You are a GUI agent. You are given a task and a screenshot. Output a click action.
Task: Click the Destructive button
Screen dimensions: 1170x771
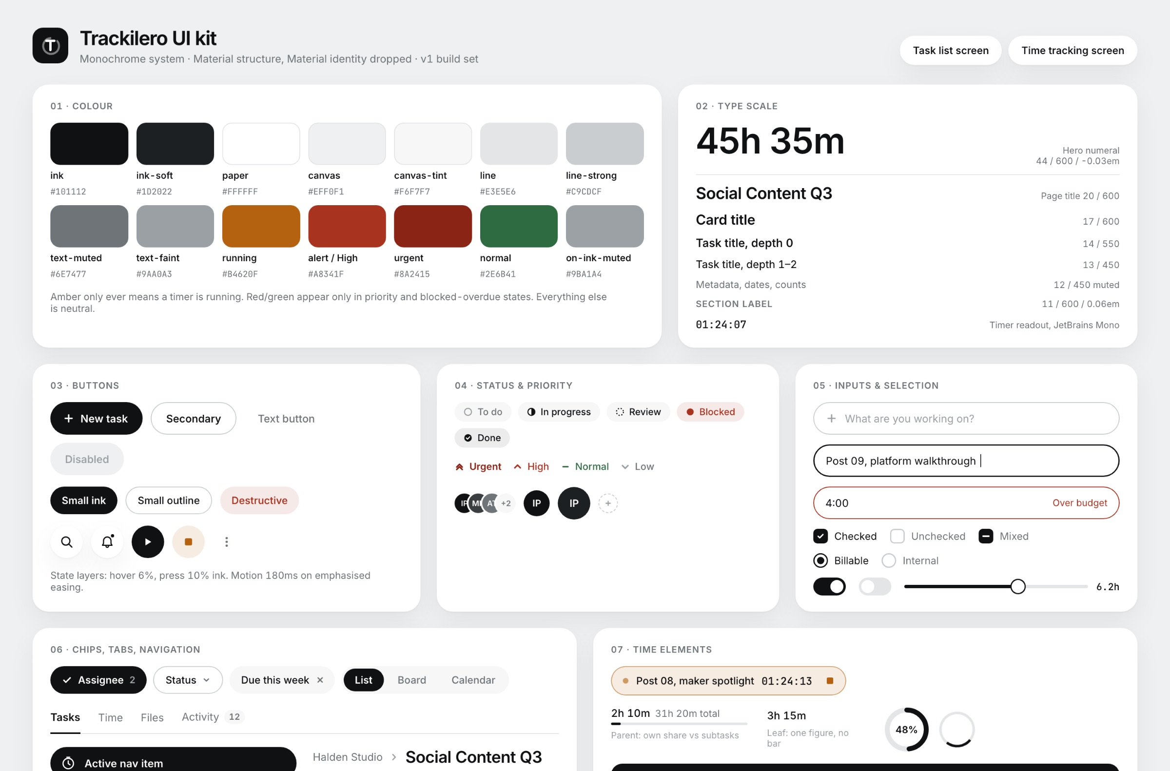pos(259,501)
